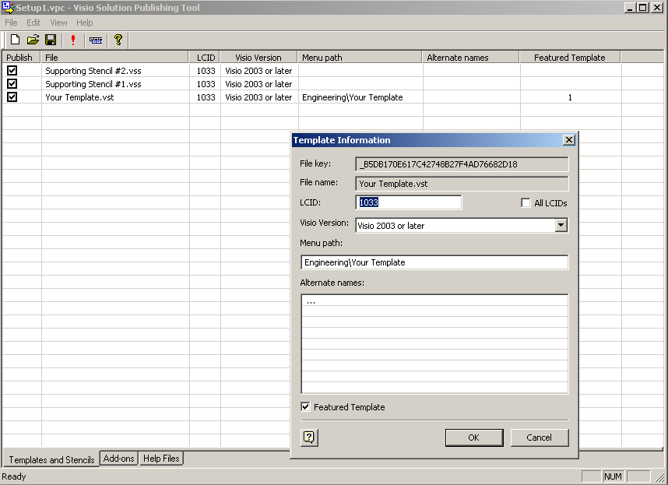Click the application icon in title bar
Image resolution: width=668 pixels, height=485 pixels.
pos(8,8)
